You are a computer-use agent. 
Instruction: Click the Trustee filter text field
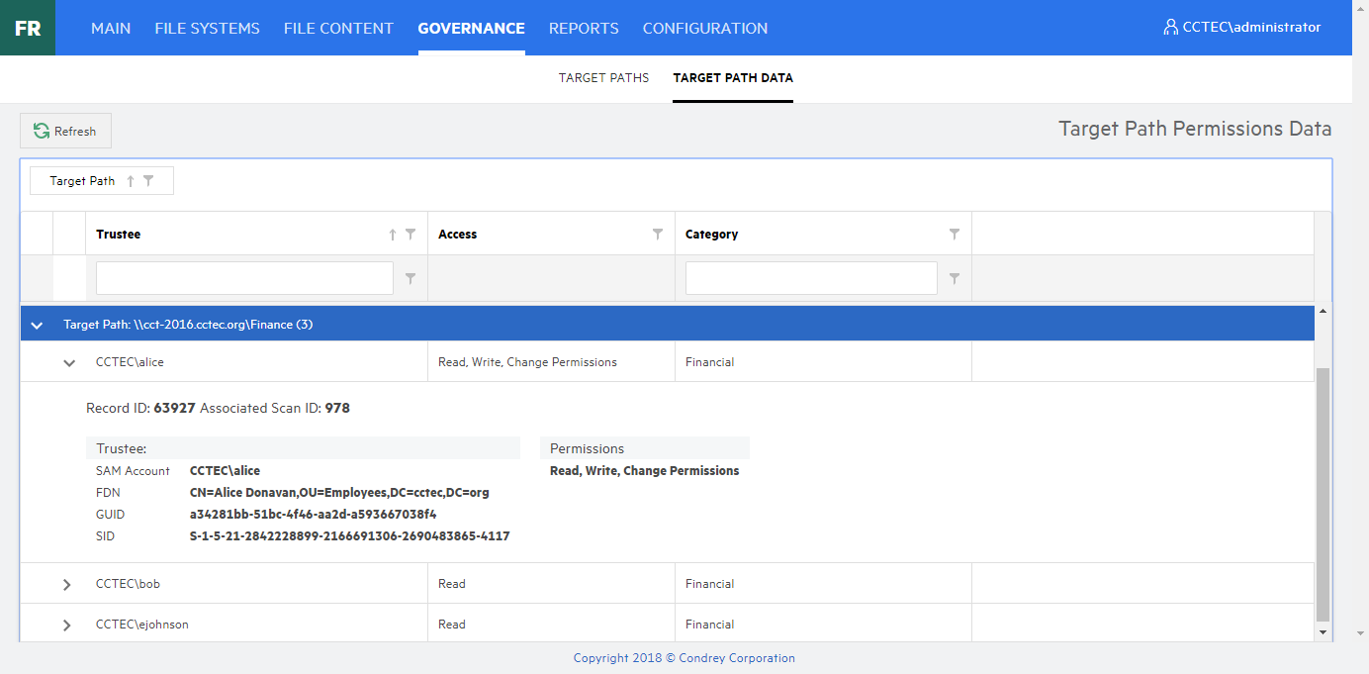(x=244, y=278)
